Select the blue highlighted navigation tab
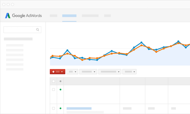The image size is (190, 114). click(69, 16)
